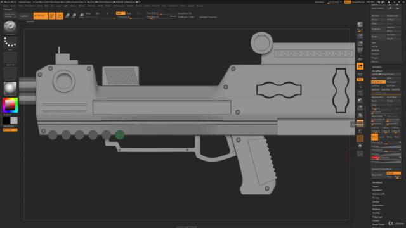
Task: Expand the Surface subpalette
Action: point(376,201)
